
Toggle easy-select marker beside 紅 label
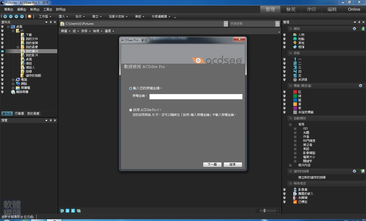(x=284, y=92)
